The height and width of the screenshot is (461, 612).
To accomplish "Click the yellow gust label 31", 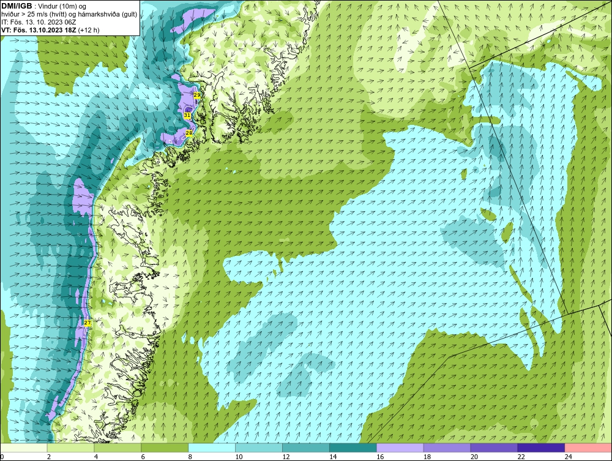I will (187, 115).
